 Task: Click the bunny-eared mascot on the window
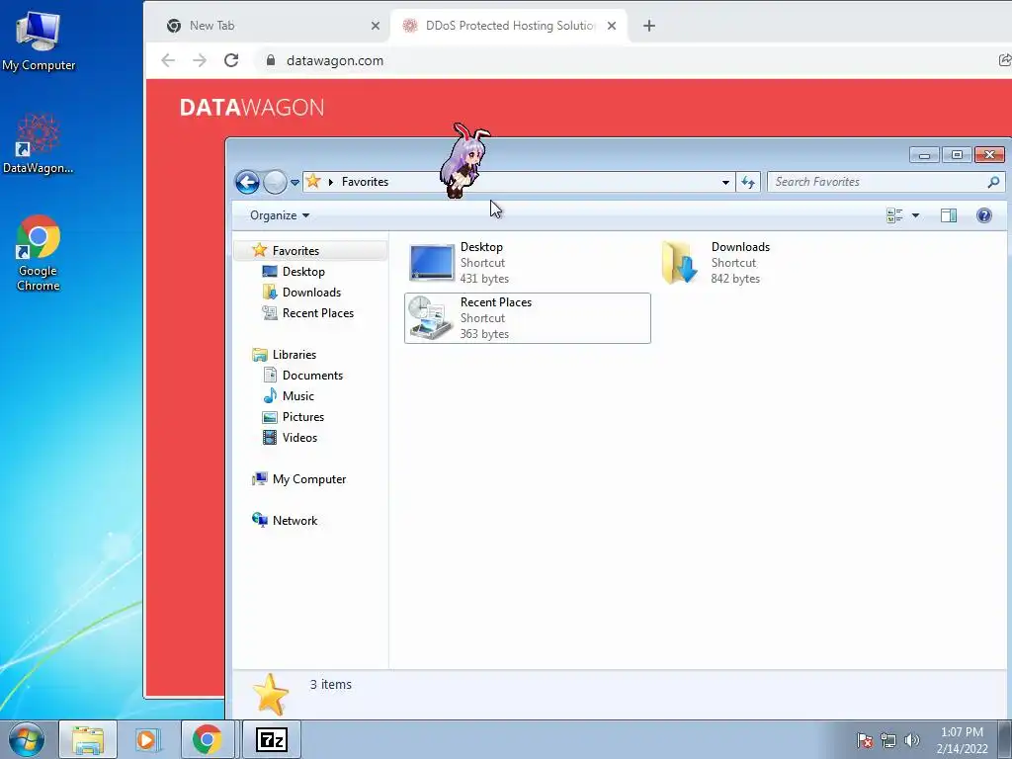pos(464,160)
